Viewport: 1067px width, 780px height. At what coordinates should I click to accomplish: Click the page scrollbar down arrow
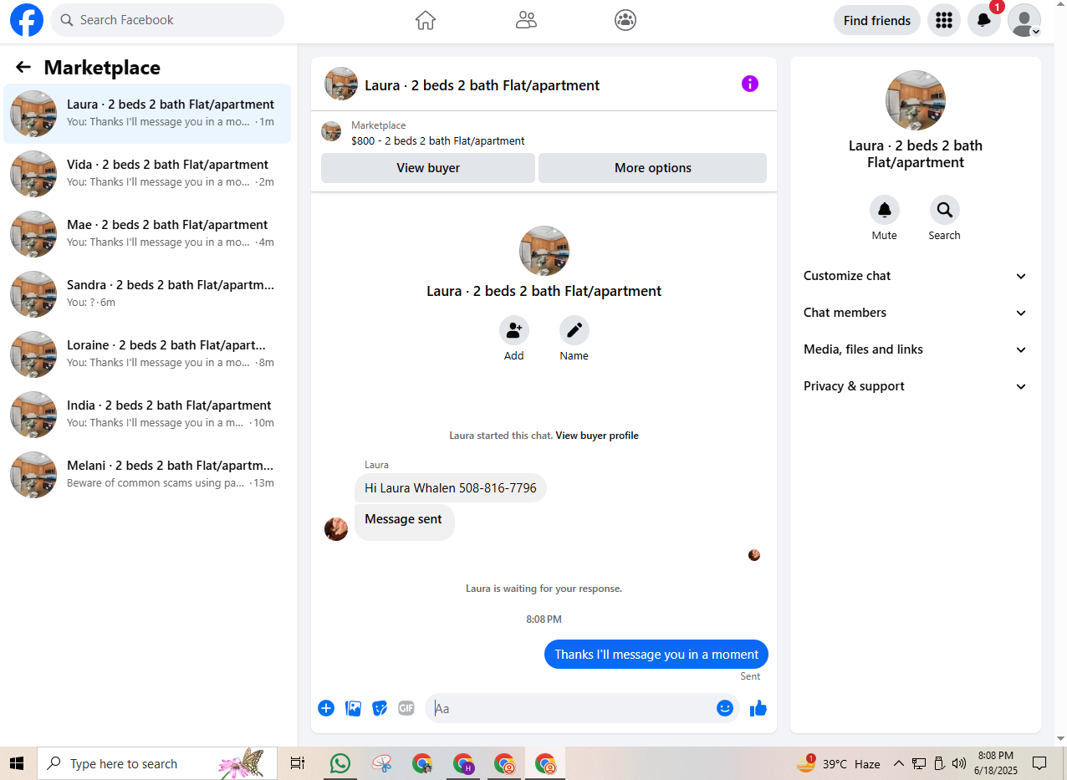coord(1061,739)
